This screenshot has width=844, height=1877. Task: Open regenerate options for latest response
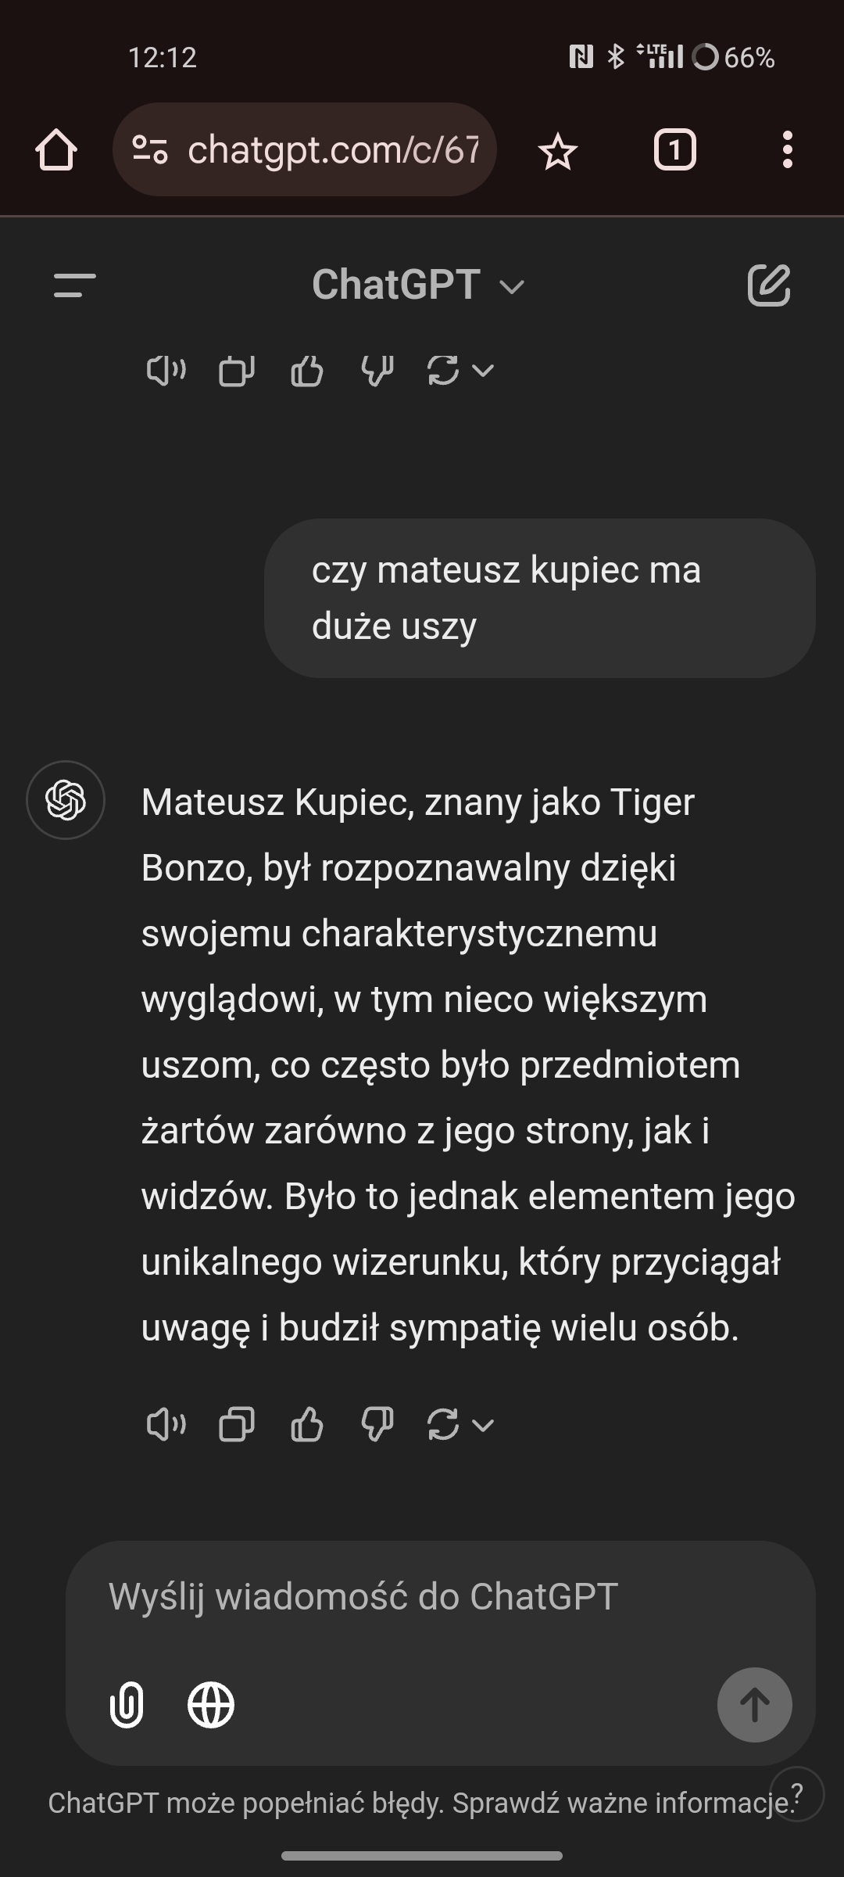pyautogui.click(x=460, y=1424)
